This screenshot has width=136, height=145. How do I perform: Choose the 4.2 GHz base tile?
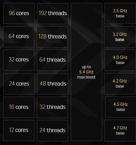[120, 84]
